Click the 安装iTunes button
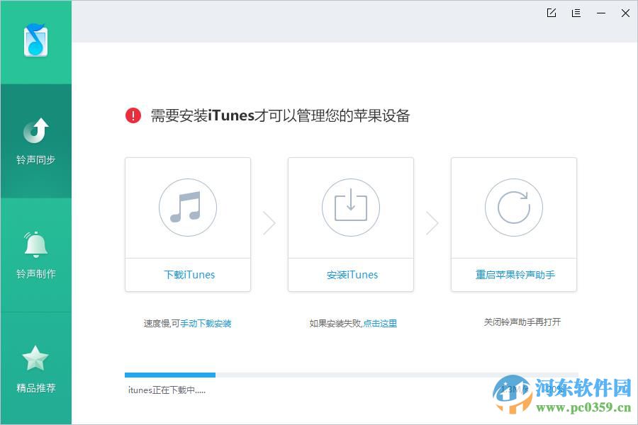638x425 pixels. [x=351, y=275]
